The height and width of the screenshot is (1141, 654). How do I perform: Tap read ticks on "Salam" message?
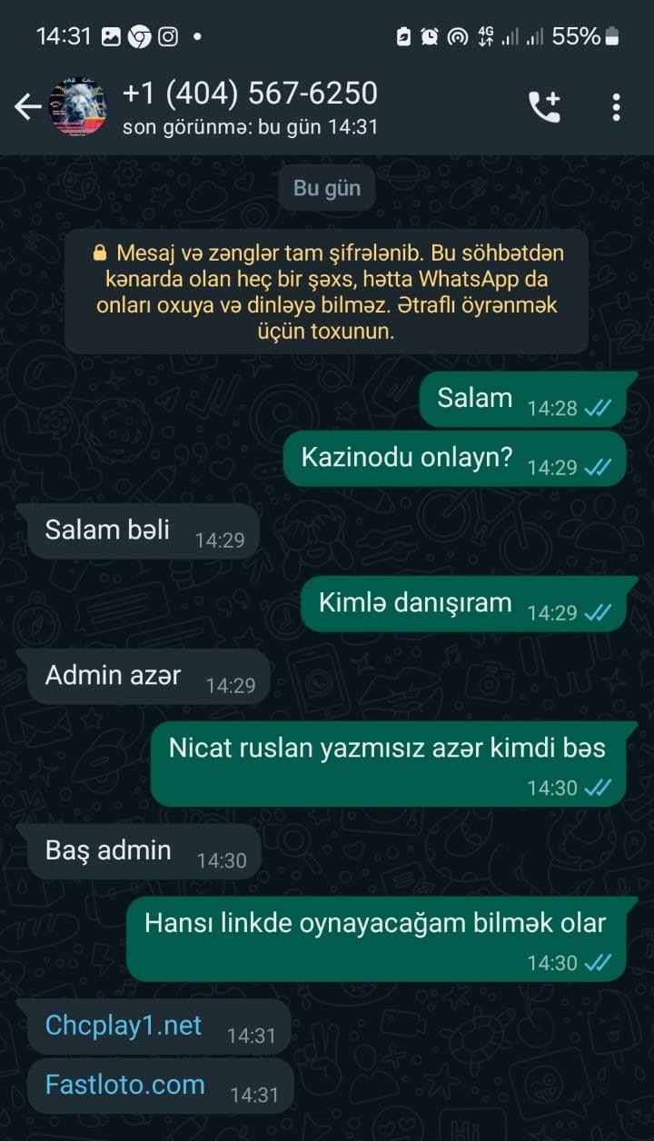[x=598, y=409]
